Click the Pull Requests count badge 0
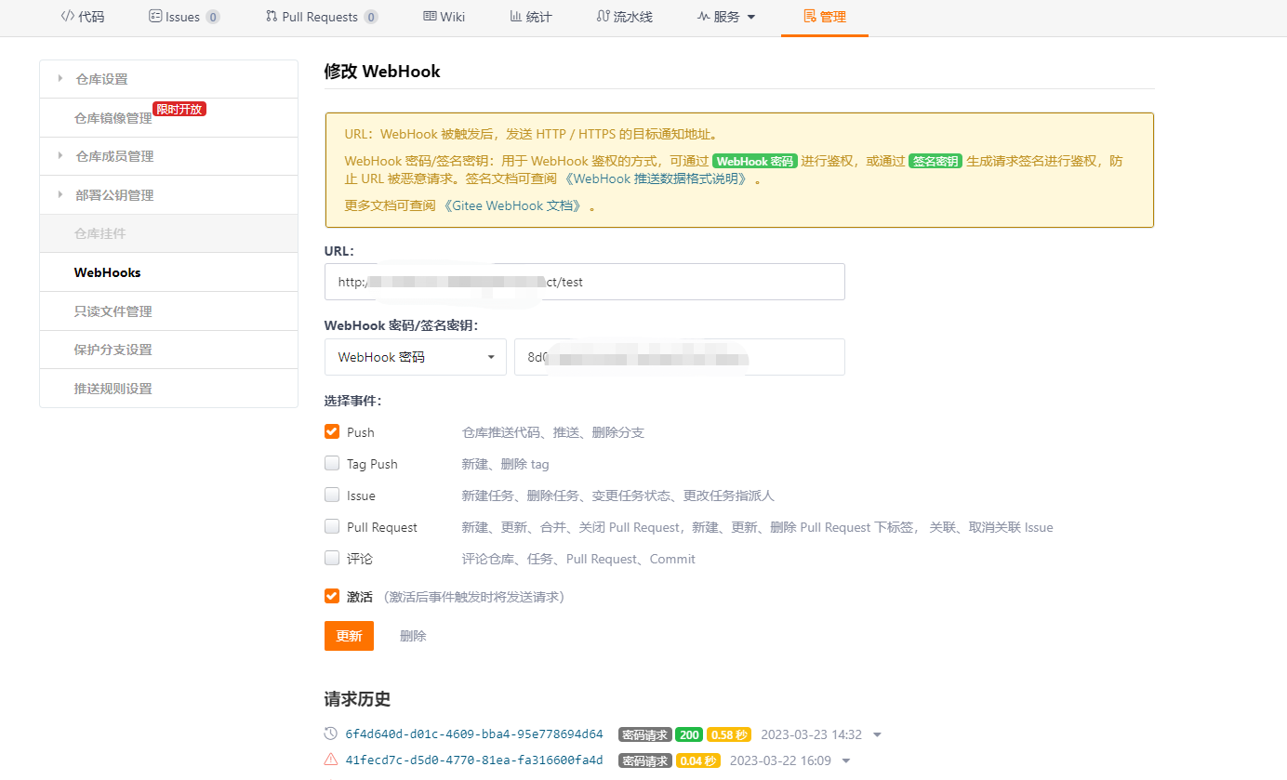 [x=370, y=17]
